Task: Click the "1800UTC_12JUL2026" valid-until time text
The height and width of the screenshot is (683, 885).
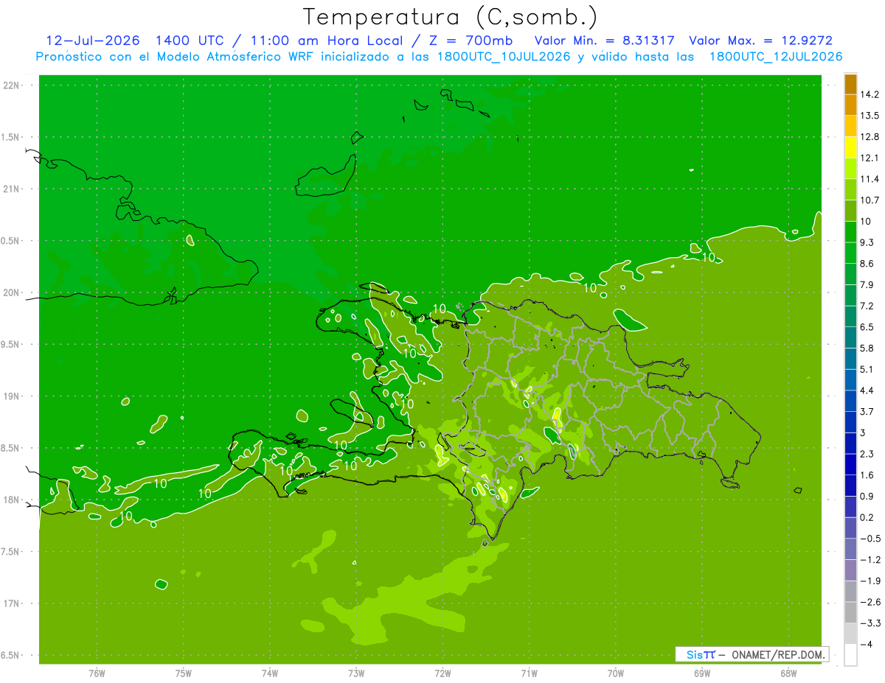Action: pos(776,57)
